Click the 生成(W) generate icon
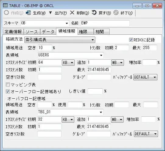This screenshot has height=151, width=165. 28,13
